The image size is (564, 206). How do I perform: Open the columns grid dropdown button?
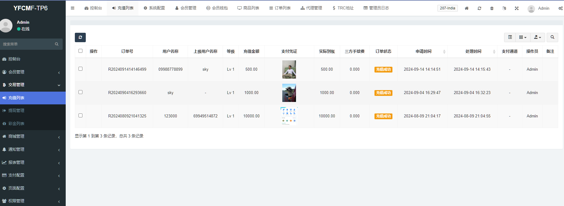tap(523, 37)
